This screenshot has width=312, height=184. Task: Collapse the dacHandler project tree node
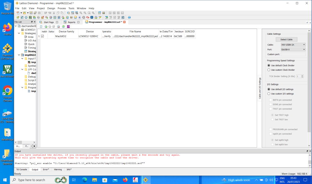(x=16, y=26)
